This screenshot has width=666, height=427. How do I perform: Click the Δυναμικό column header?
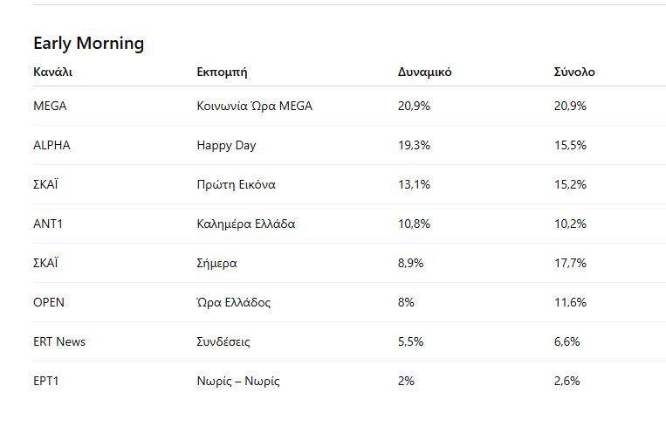coord(424,72)
